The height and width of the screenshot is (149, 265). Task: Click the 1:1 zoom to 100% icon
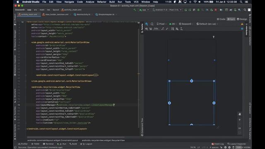[240, 128]
